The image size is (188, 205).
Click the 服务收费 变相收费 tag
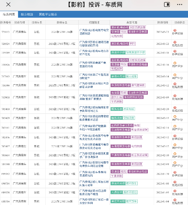pos(123,118)
